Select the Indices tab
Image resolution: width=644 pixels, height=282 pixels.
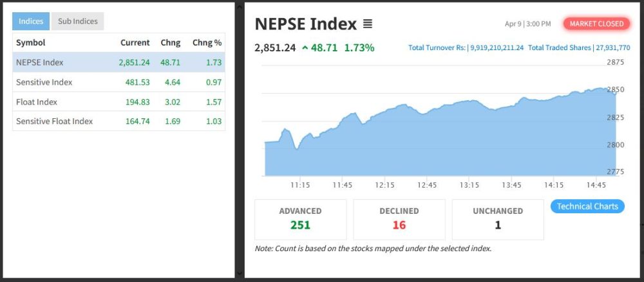[31, 21]
